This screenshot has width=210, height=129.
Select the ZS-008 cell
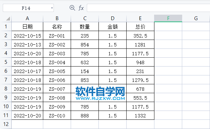click(x=57, y=97)
